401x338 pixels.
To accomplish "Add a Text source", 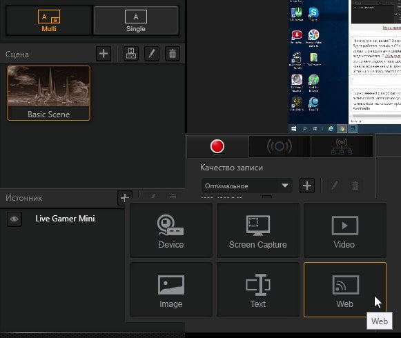I will [258, 290].
